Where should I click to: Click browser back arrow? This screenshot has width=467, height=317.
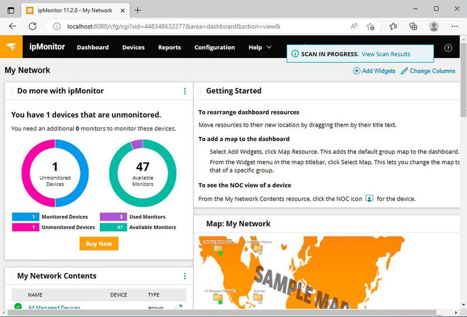click(12, 26)
